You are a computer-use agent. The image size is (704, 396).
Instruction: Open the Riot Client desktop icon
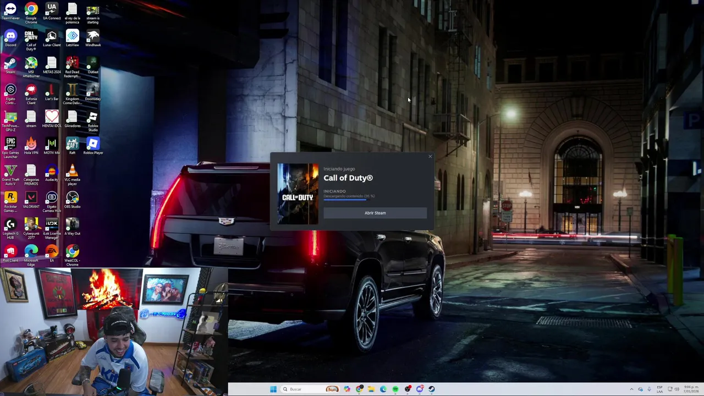tap(10, 254)
